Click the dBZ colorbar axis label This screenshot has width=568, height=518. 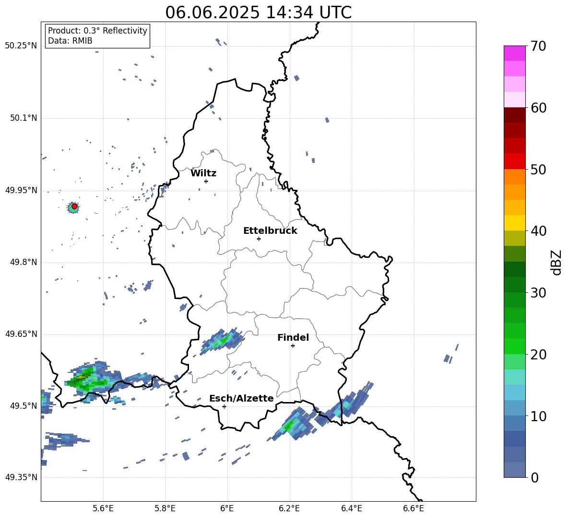[557, 262]
